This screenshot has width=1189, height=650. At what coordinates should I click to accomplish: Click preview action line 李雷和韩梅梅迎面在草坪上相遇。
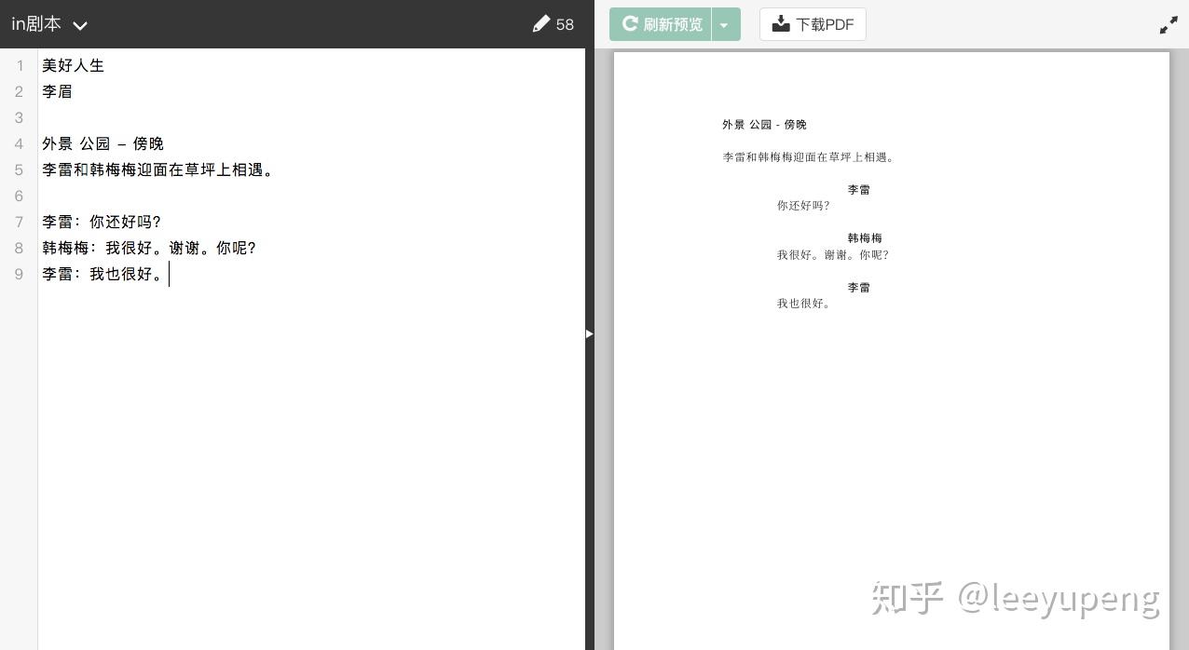tap(809, 157)
